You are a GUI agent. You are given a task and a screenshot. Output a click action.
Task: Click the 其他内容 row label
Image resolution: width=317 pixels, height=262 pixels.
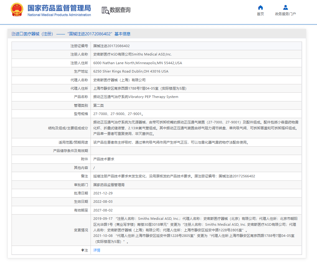click(x=81, y=168)
